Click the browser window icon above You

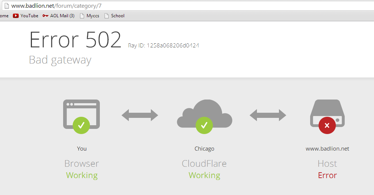81,114
